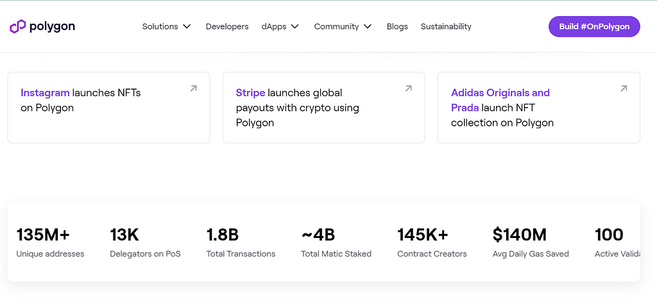Open the Adidas and Prada card arrow icon
This screenshot has height=304, width=657.
[623, 89]
